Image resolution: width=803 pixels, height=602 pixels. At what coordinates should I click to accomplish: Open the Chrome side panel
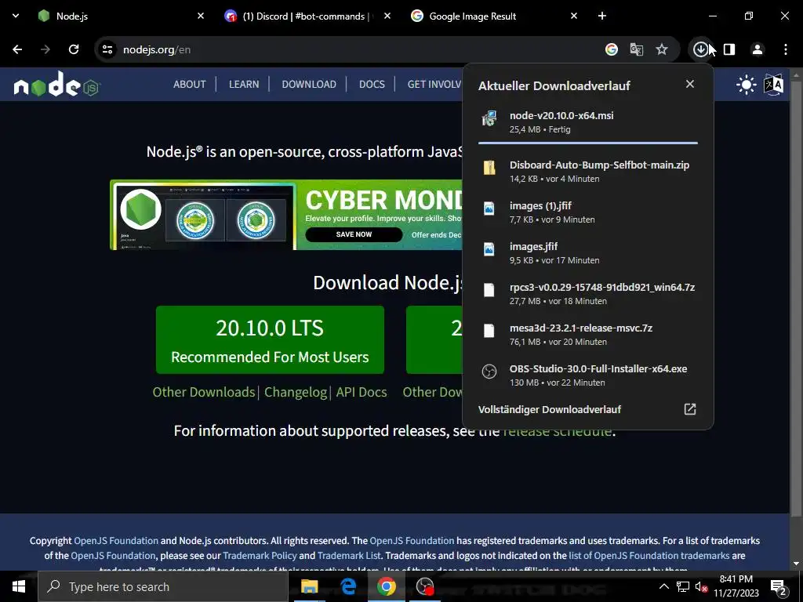pos(729,49)
